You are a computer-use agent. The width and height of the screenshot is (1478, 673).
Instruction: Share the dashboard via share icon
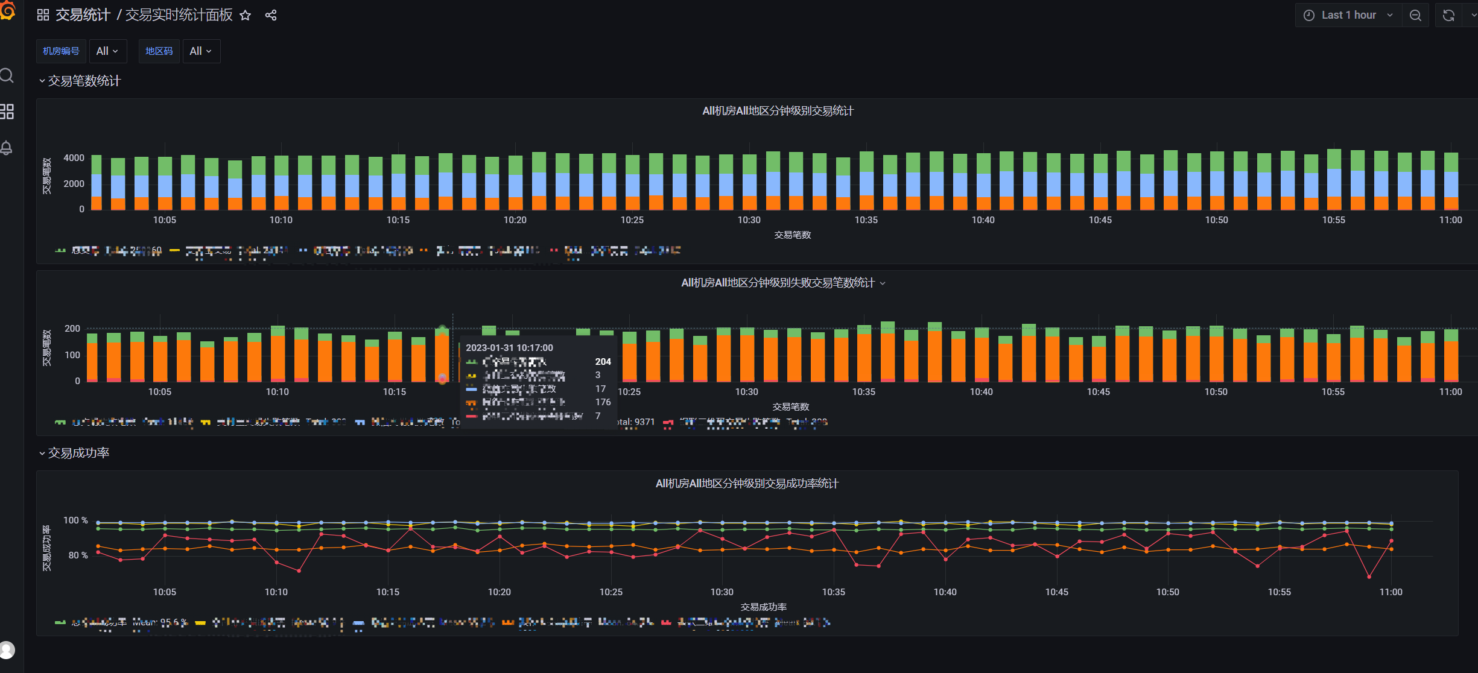click(x=271, y=15)
